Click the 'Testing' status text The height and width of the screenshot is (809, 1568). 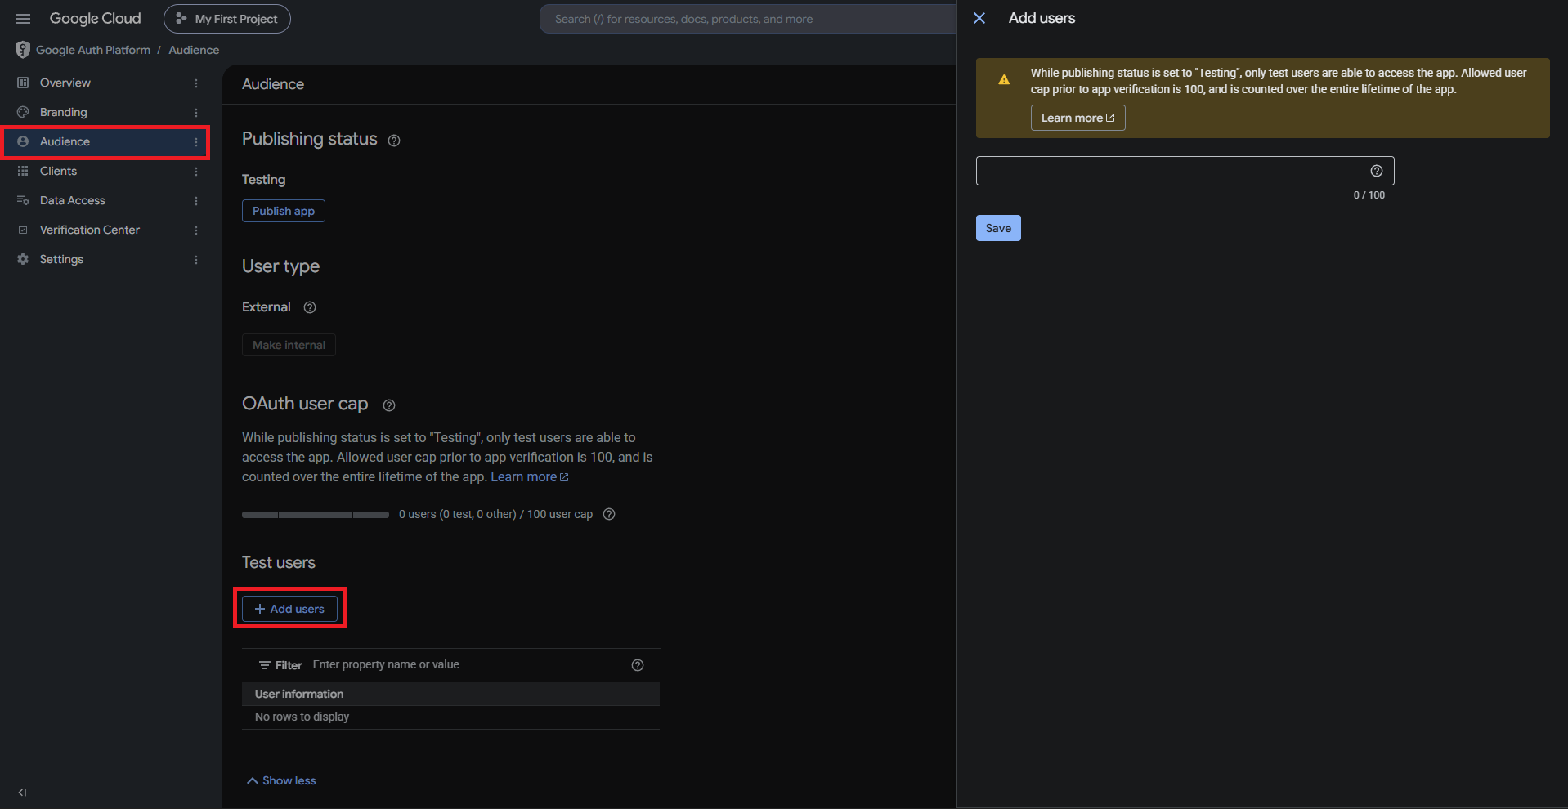264,180
